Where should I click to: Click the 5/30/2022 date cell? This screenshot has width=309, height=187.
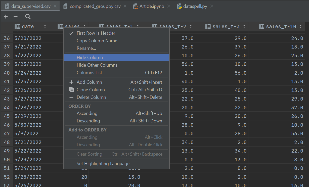point(28,125)
